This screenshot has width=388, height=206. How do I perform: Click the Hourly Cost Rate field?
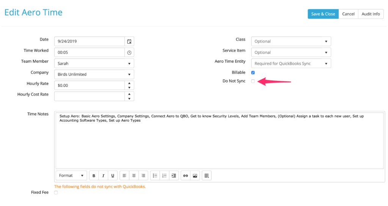coord(89,96)
